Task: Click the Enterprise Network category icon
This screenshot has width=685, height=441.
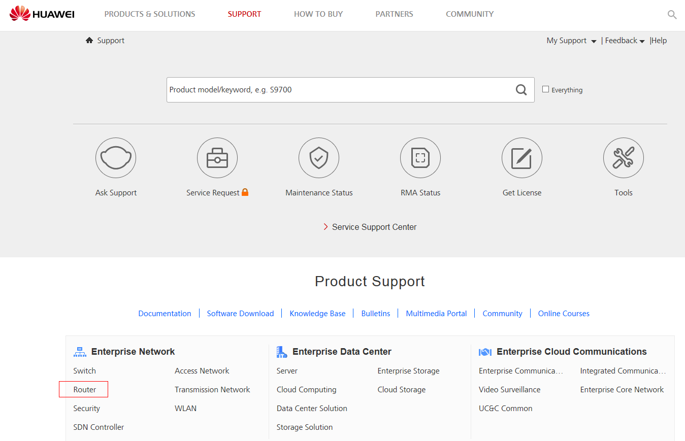Action: tap(80, 352)
